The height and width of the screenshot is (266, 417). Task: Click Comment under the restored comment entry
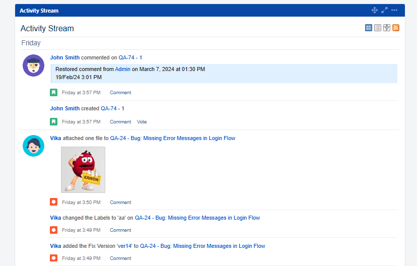coord(120,93)
